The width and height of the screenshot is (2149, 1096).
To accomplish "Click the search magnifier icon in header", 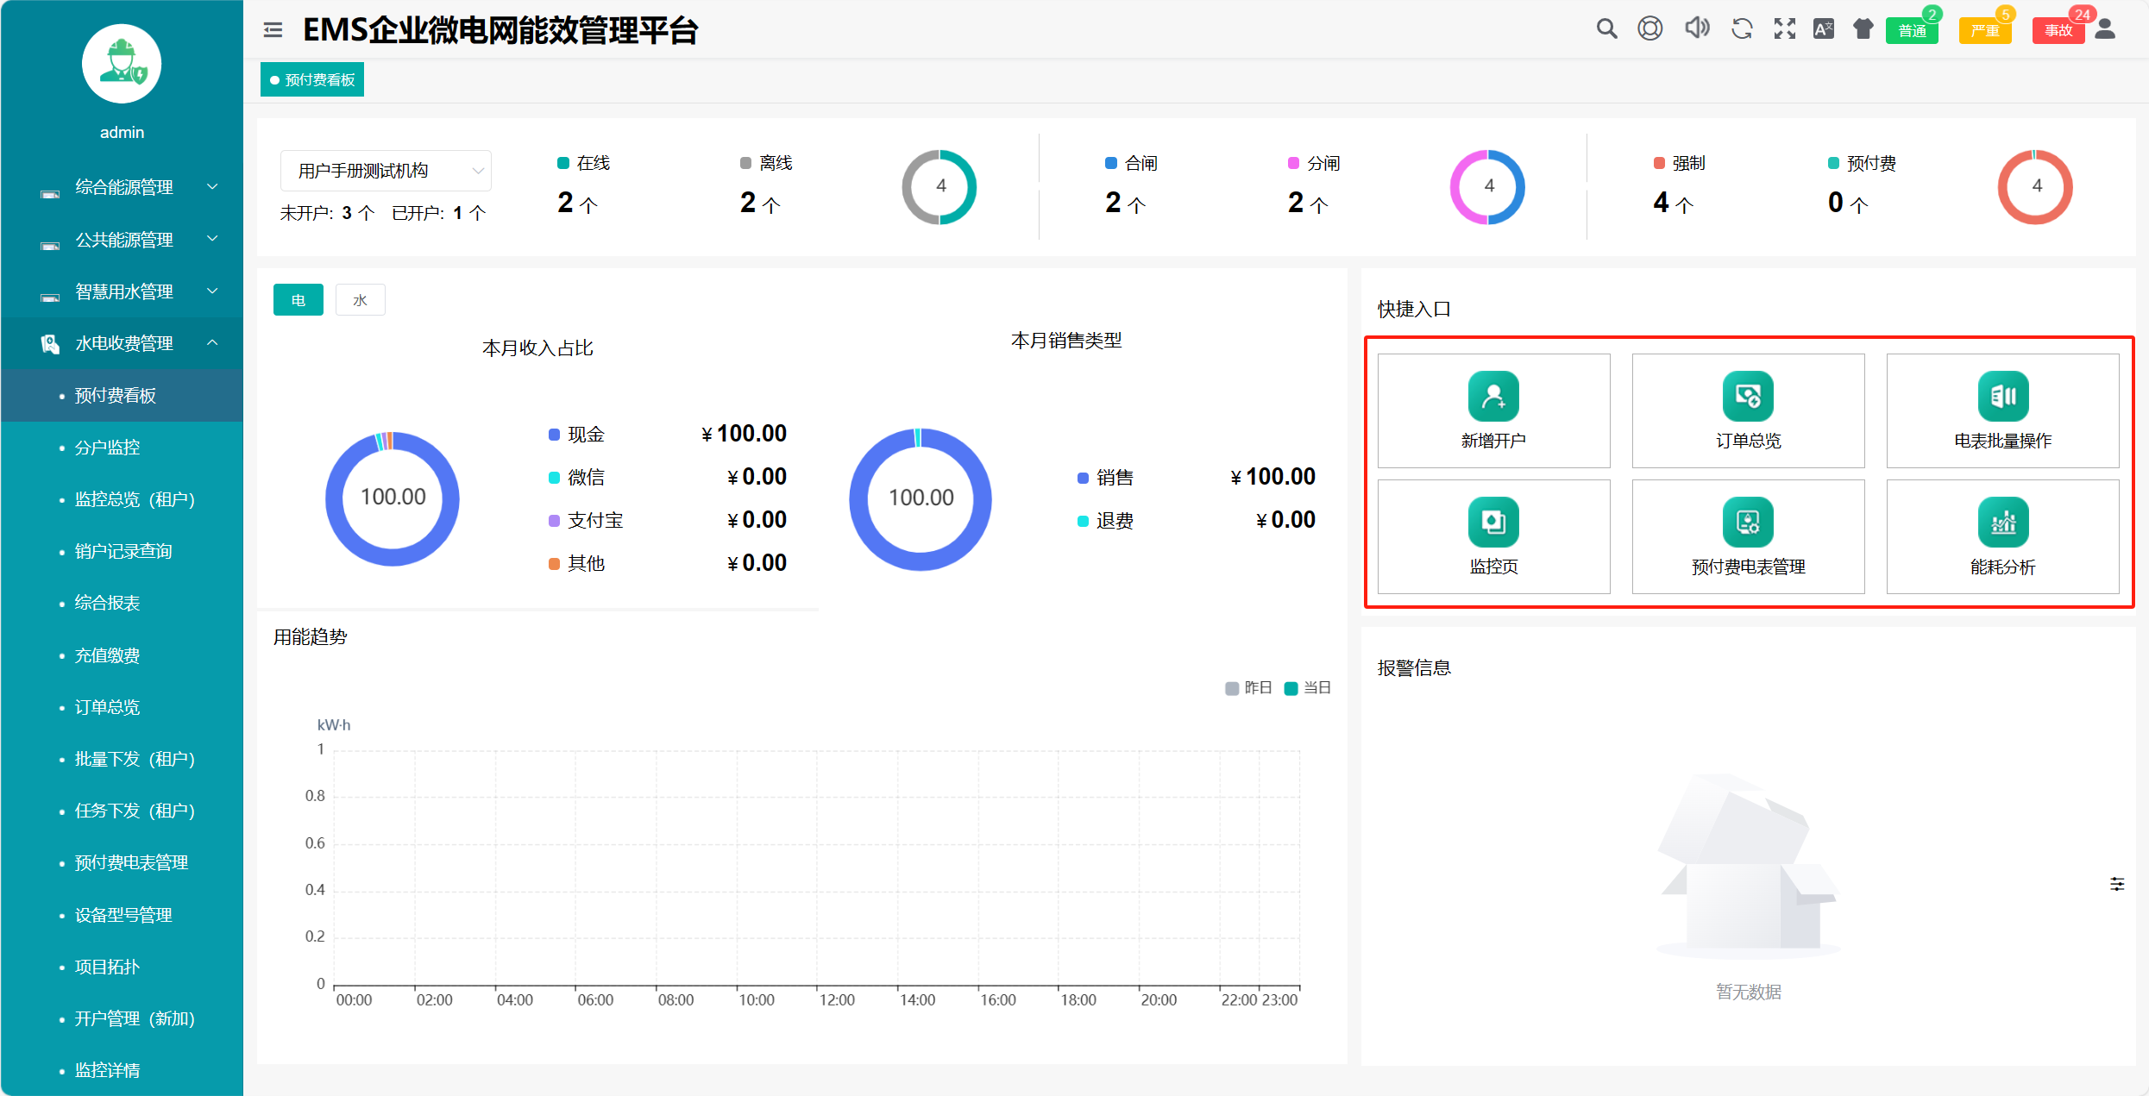I will (x=1605, y=29).
